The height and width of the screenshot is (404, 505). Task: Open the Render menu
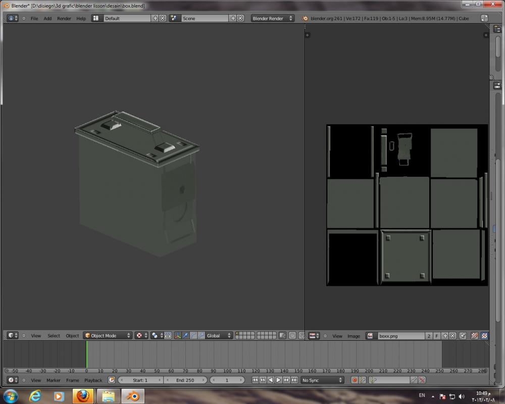[x=64, y=18]
